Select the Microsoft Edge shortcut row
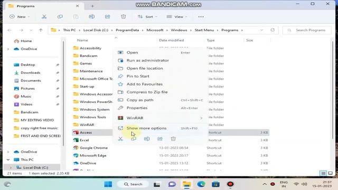This screenshot has width=338, height=190. (x=170, y=156)
